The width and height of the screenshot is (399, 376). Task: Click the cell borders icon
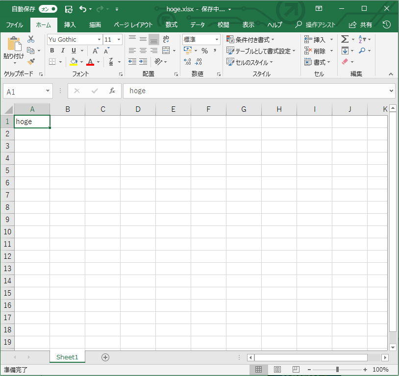tap(52, 62)
